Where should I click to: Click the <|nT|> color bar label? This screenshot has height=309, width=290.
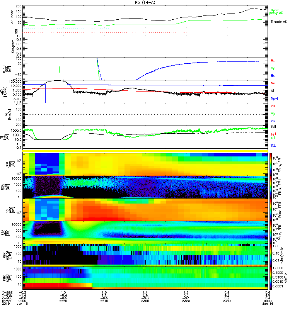click(x=285, y=278)
